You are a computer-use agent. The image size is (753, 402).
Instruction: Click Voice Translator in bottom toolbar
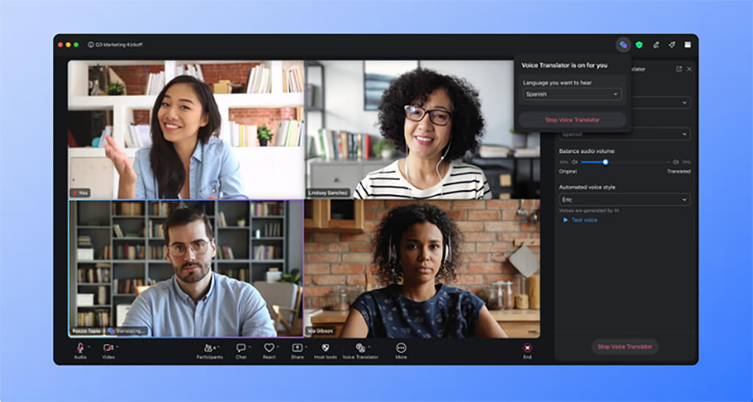point(360,348)
